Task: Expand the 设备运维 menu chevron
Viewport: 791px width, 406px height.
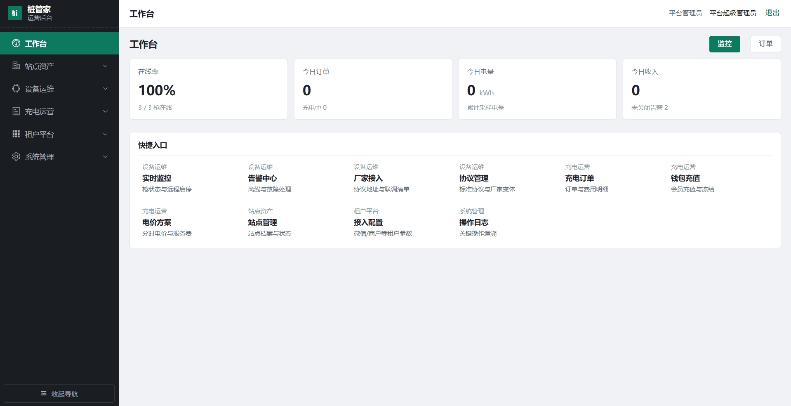Action: [105, 89]
